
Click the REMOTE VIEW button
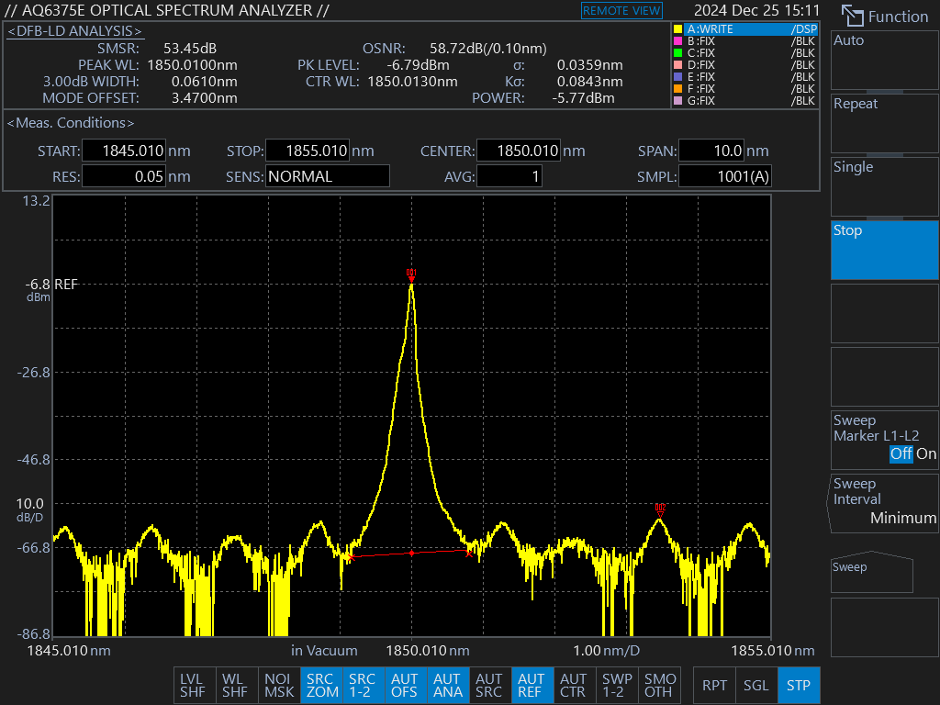click(621, 11)
